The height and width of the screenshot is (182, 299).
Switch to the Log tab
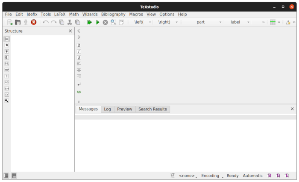107,109
